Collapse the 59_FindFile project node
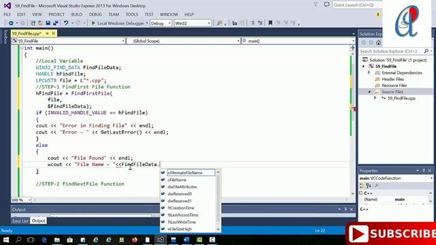This screenshot has width=436, height=245. (x=363, y=67)
